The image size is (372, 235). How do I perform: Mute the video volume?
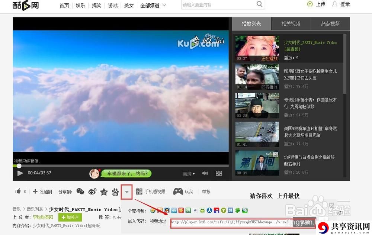click(205, 173)
